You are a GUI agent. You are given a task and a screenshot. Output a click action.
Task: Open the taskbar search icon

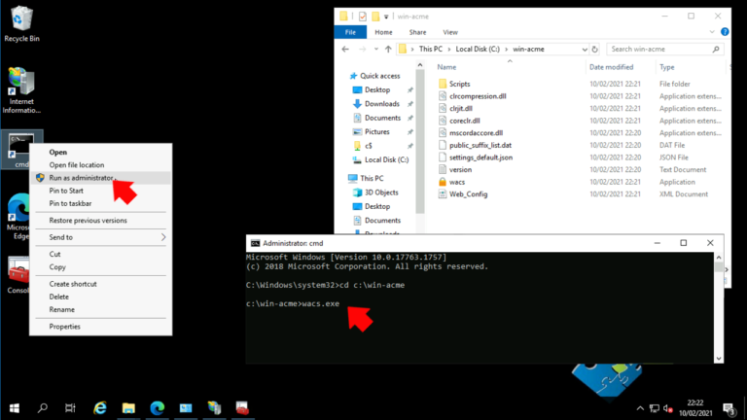[43, 408]
